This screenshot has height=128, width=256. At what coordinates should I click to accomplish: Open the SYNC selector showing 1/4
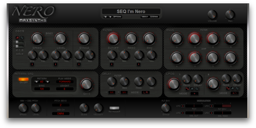pyautogui.click(x=42, y=89)
